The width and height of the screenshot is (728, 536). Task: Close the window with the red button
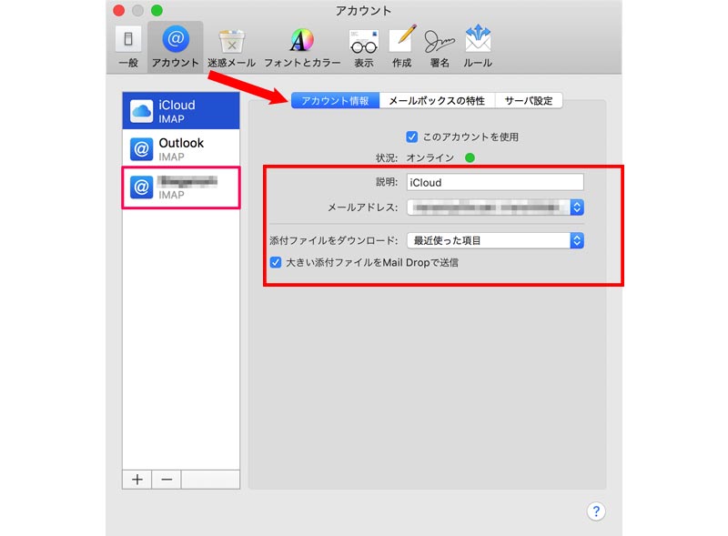[119, 10]
